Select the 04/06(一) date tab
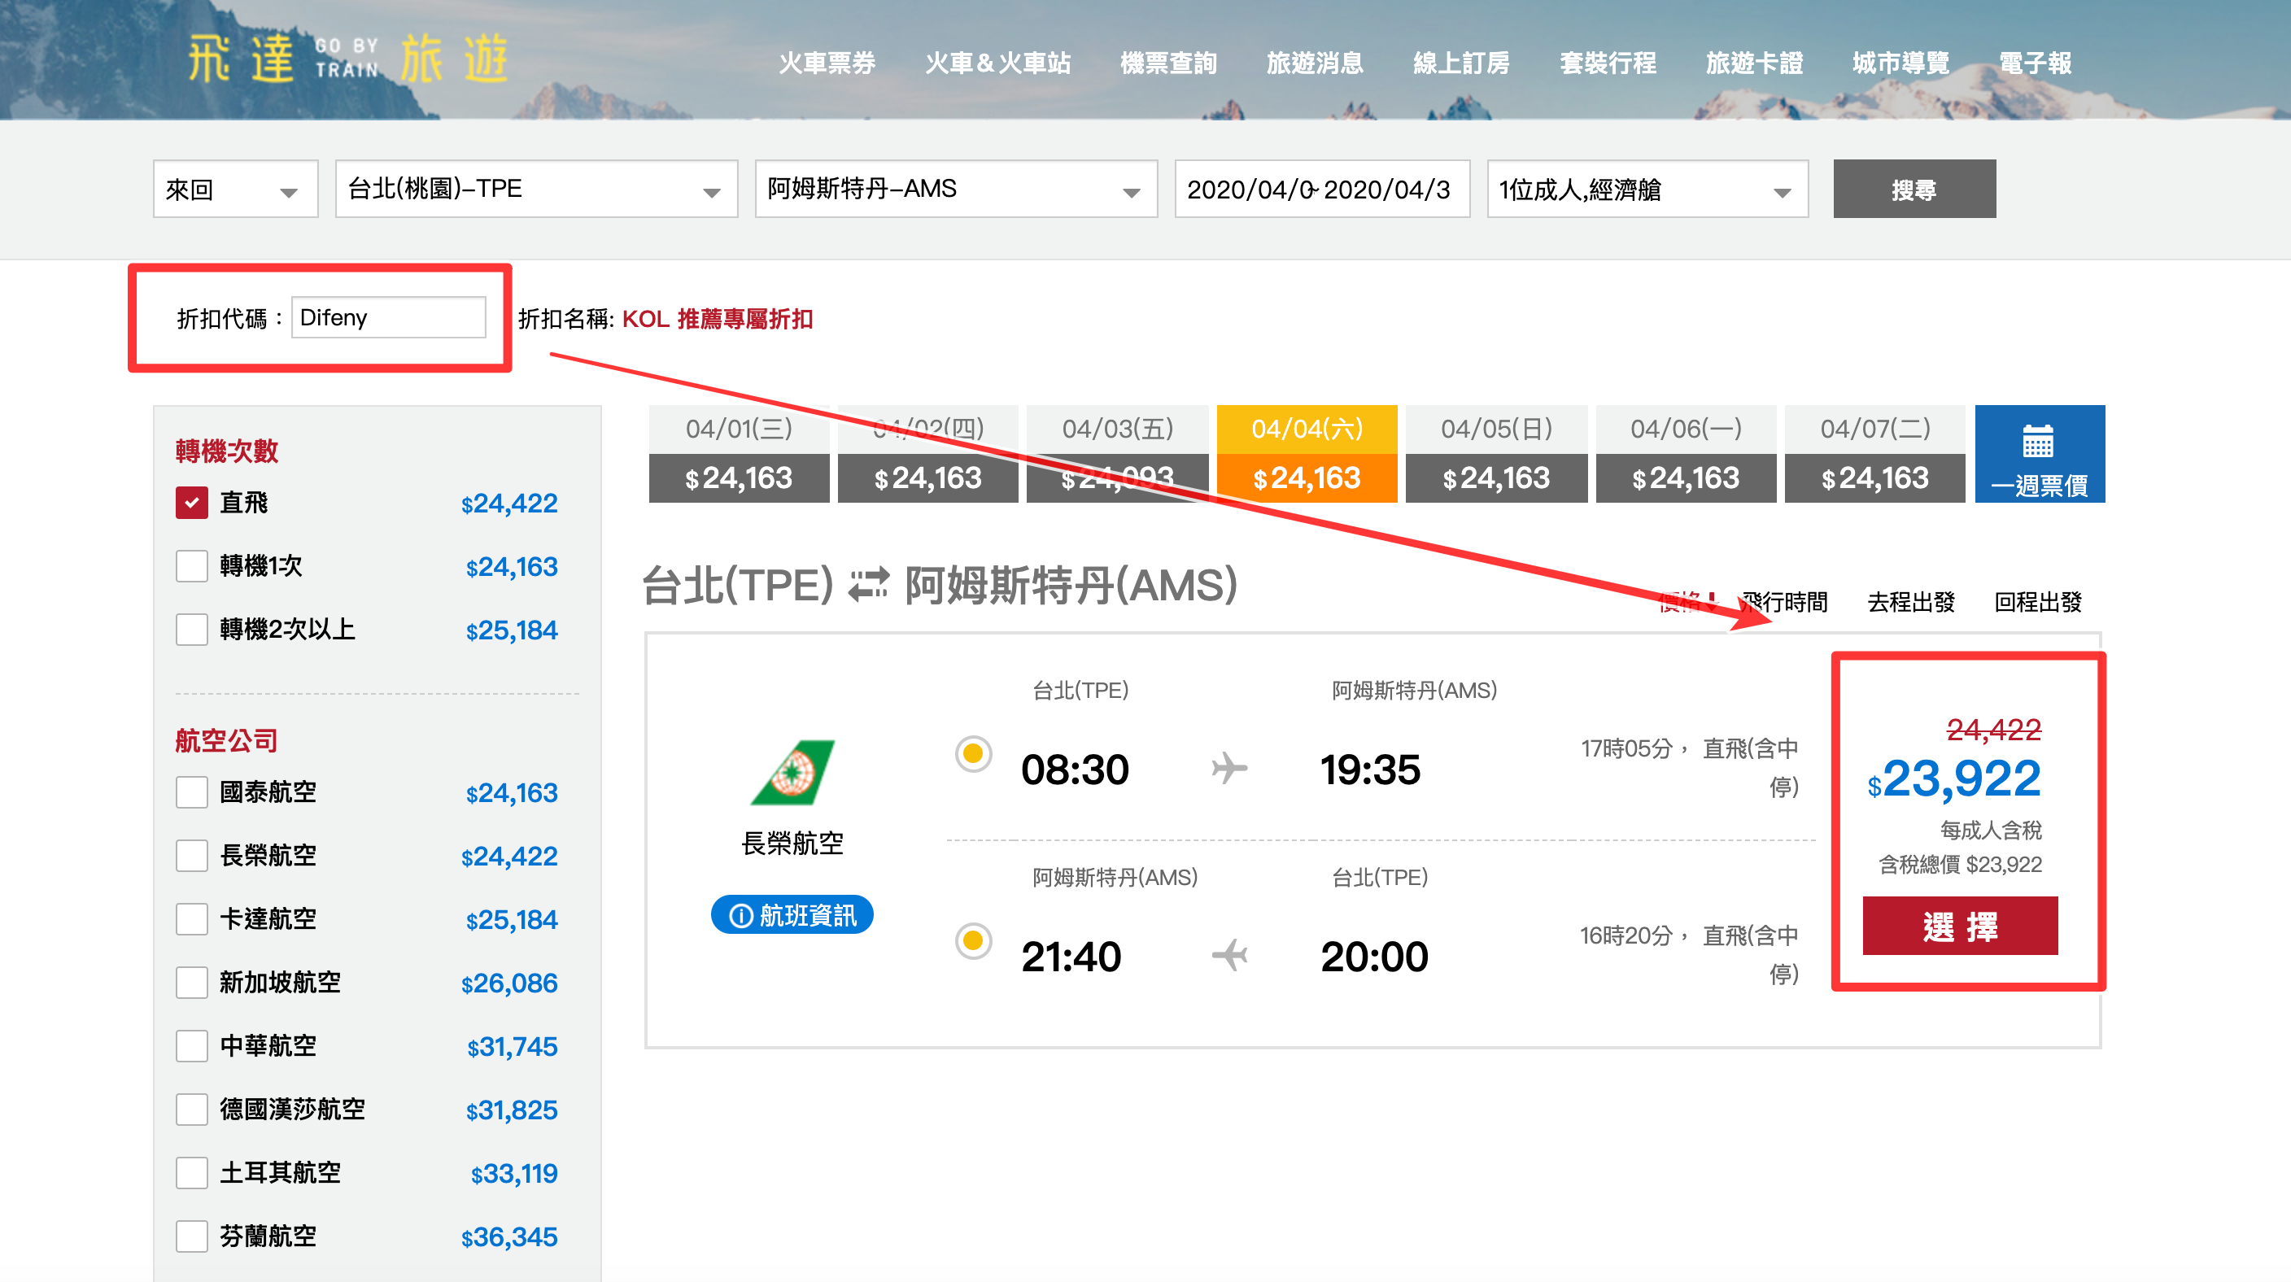Viewport: 2291px width, 1282px height. point(1686,453)
